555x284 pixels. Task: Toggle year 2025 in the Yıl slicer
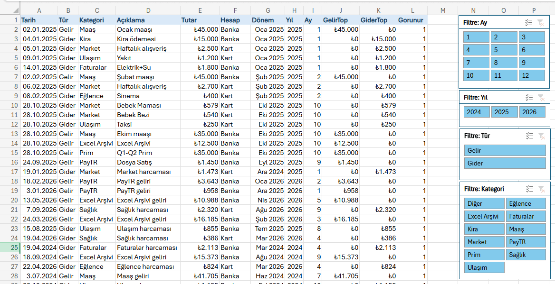tap(504, 112)
